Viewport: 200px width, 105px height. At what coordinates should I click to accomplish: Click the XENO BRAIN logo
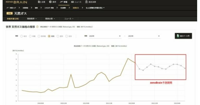tap(16, 2)
